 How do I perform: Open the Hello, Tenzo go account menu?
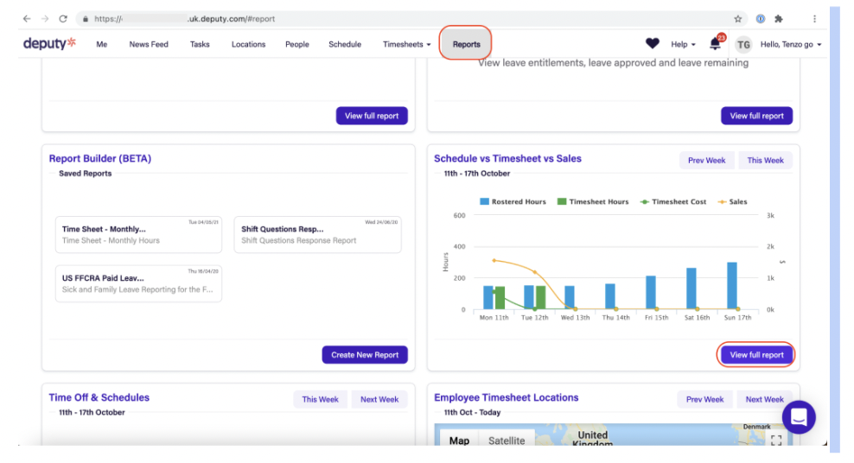(x=791, y=44)
